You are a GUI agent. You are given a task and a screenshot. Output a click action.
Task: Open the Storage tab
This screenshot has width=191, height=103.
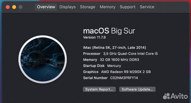[88, 7]
